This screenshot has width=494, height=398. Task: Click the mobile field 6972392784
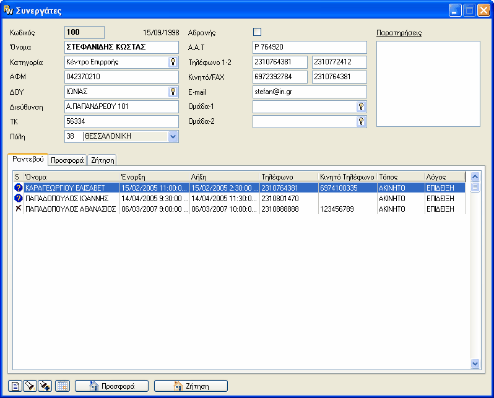point(280,77)
